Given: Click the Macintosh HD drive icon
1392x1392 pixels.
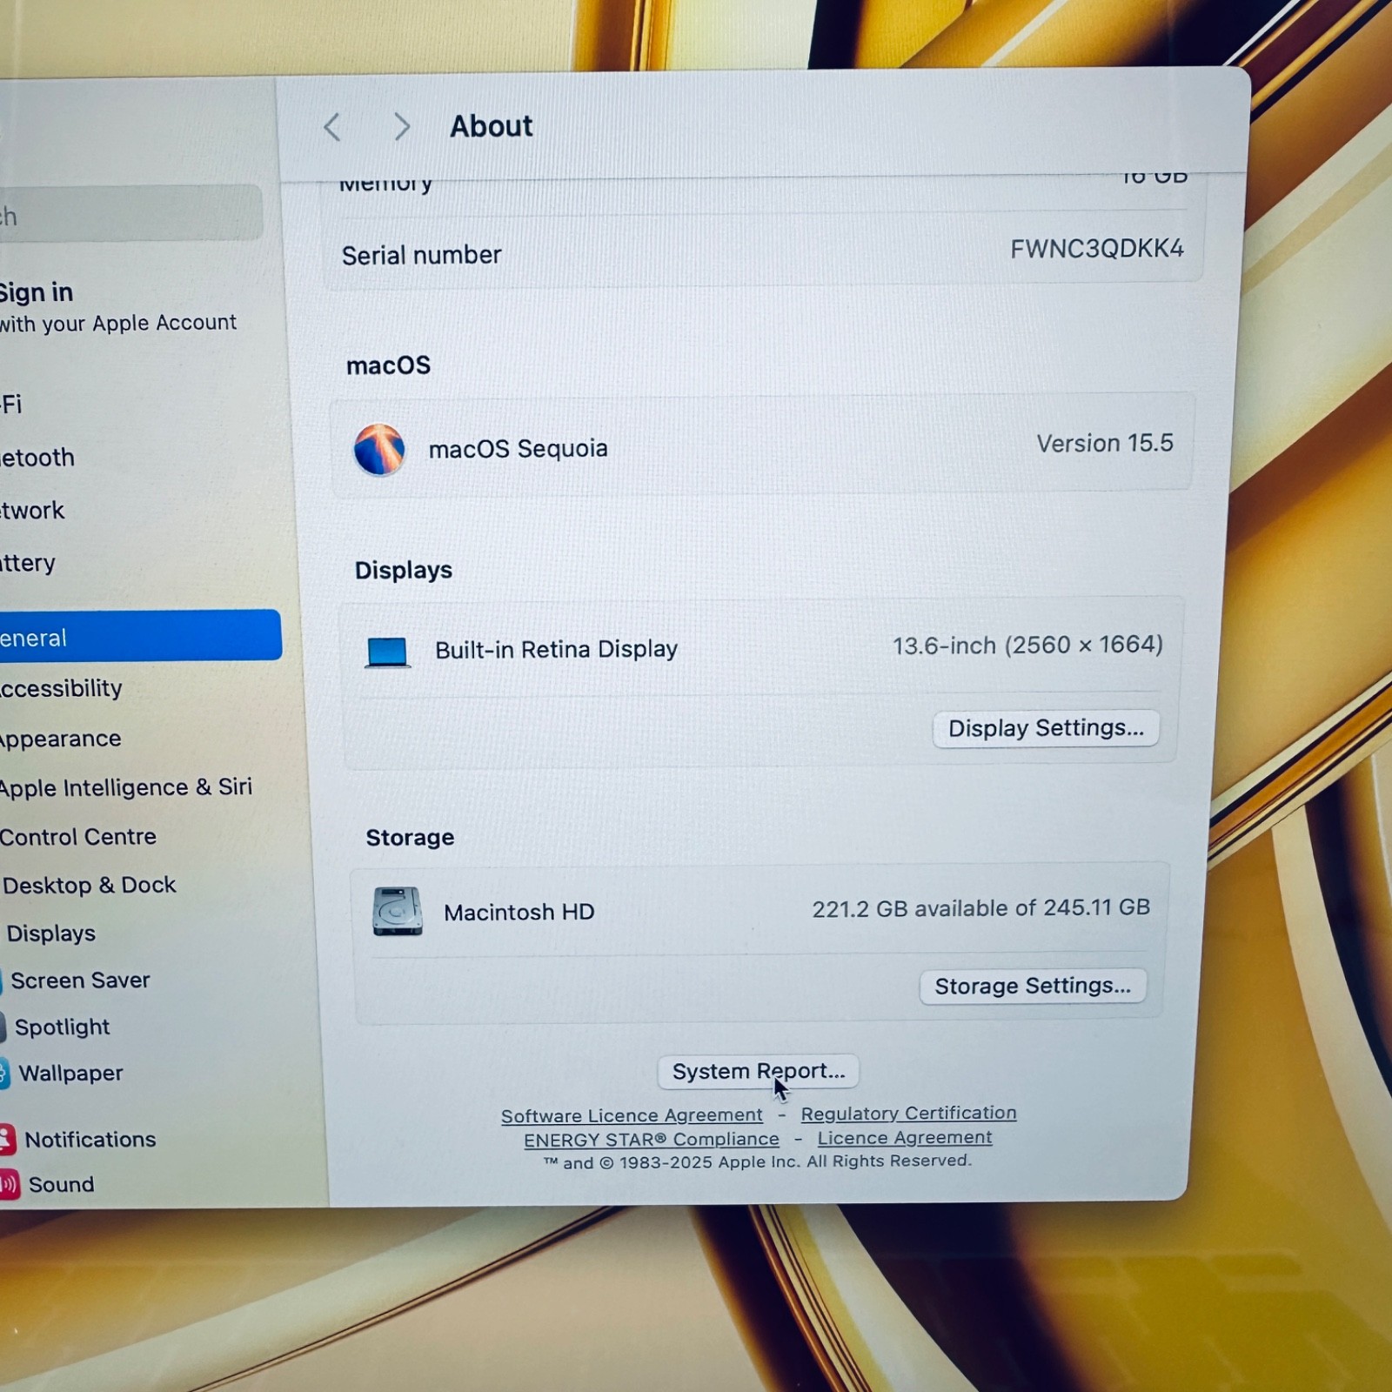Looking at the screenshot, I should (398, 912).
